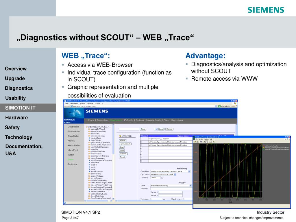Expand userDefaultDynamics tree folder
Screen dimensions: 296x222
90,147
